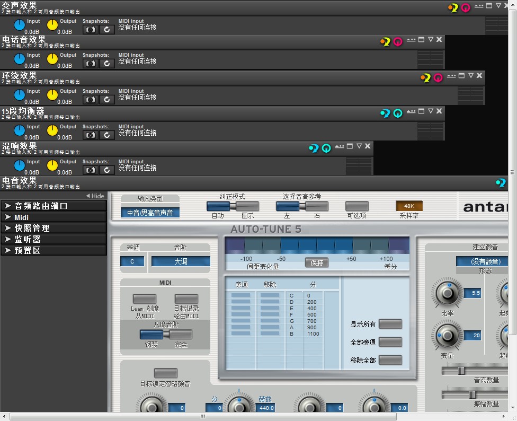Open keyboard settings icon of 电话音效果
Screen dimensions: 517x421
(x=411, y=40)
